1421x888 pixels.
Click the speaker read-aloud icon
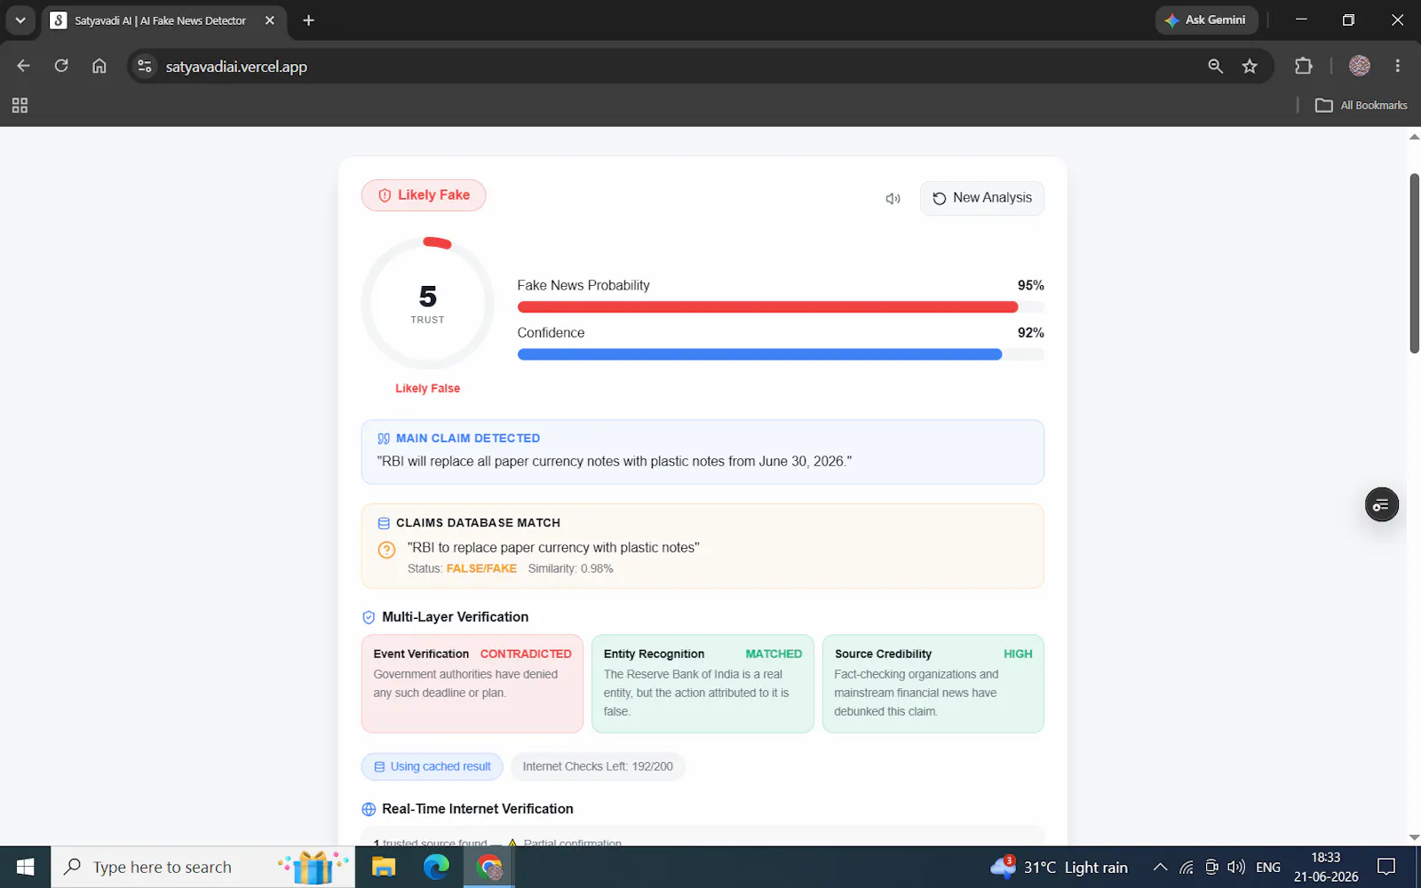pyautogui.click(x=893, y=199)
